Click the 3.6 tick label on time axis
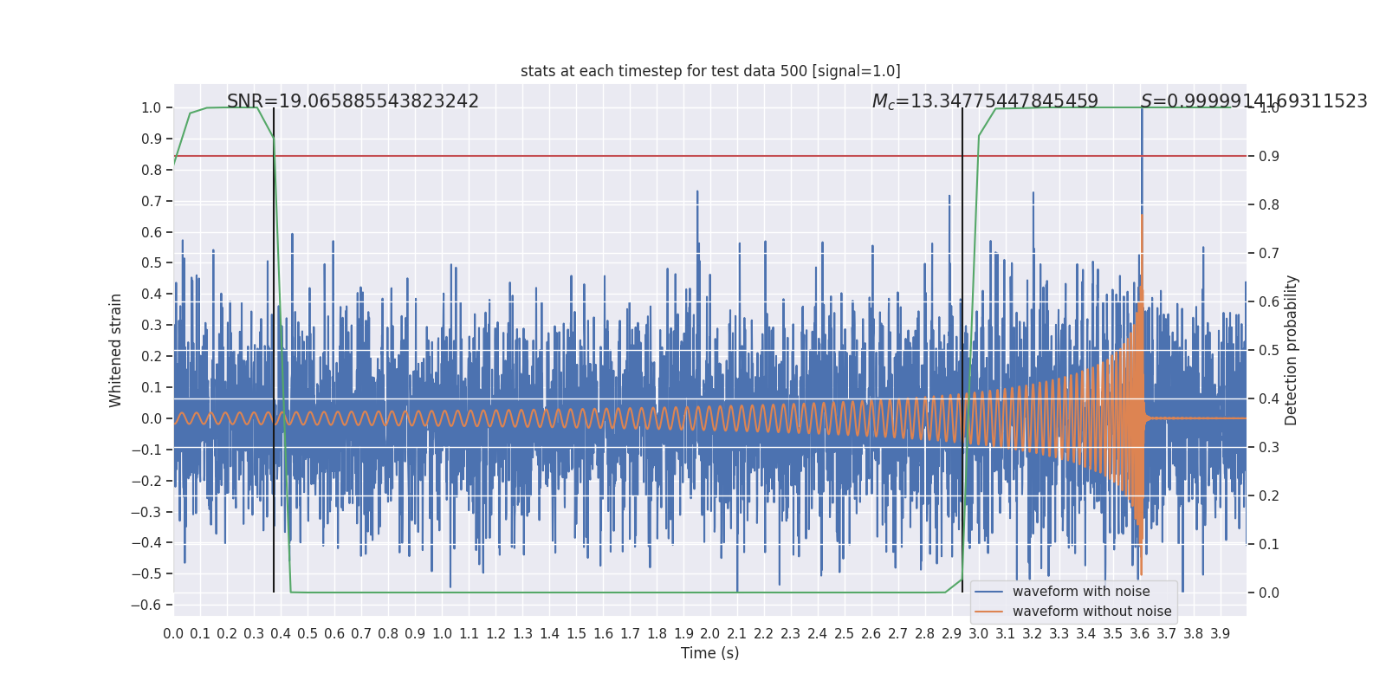1386x693 pixels. tap(1140, 634)
